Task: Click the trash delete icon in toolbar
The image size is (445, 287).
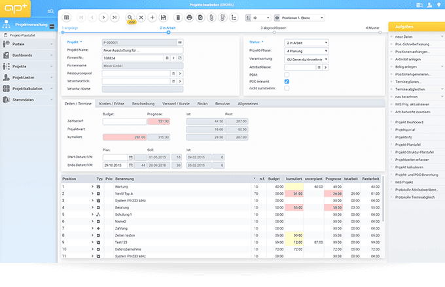Action: (178, 17)
